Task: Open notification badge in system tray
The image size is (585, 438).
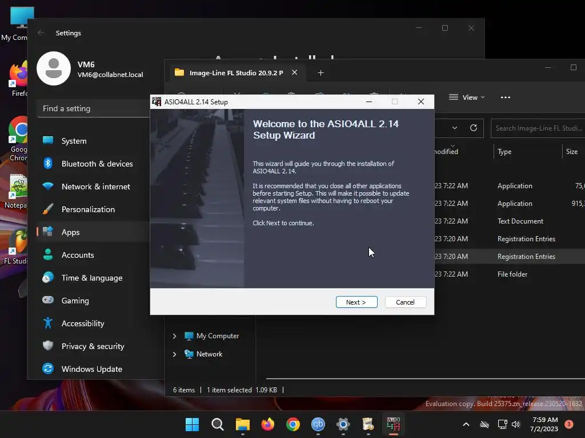Action: [569, 424]
